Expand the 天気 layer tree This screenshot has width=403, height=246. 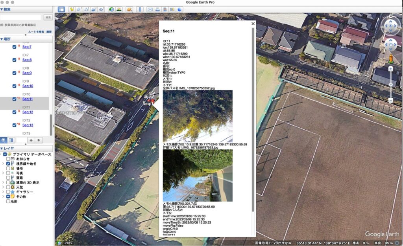[x=3, y=187]
